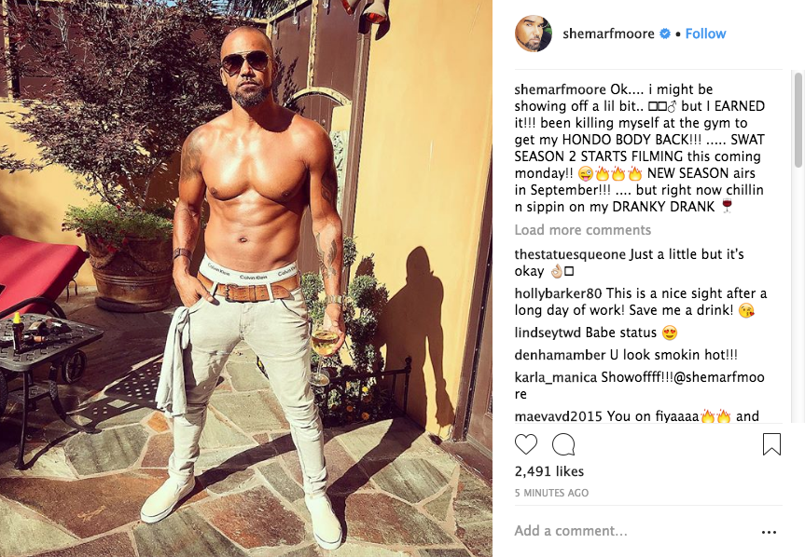Viewport: 805px width, 557px height.
Task: Open the comment bubble icon
Action: pyautogui.click(x=563, y=444)
